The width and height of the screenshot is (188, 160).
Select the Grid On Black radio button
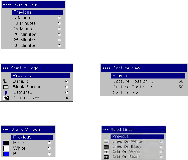pos(161,157)
